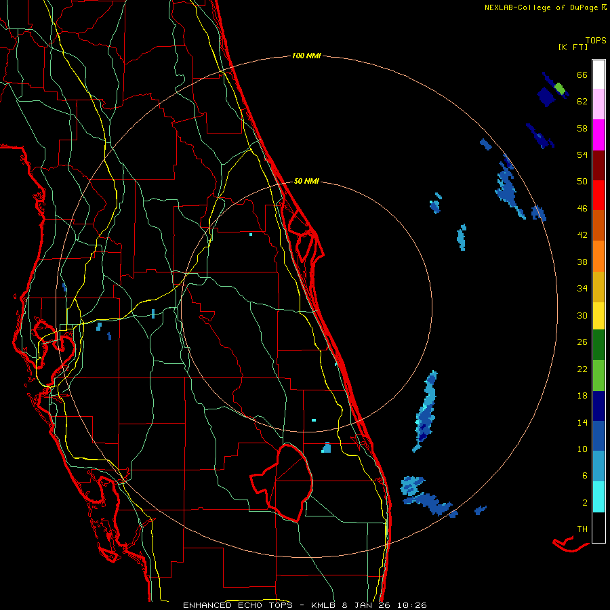Click the legend value '66'
This screenshot has width=610, height=610.
582,75
